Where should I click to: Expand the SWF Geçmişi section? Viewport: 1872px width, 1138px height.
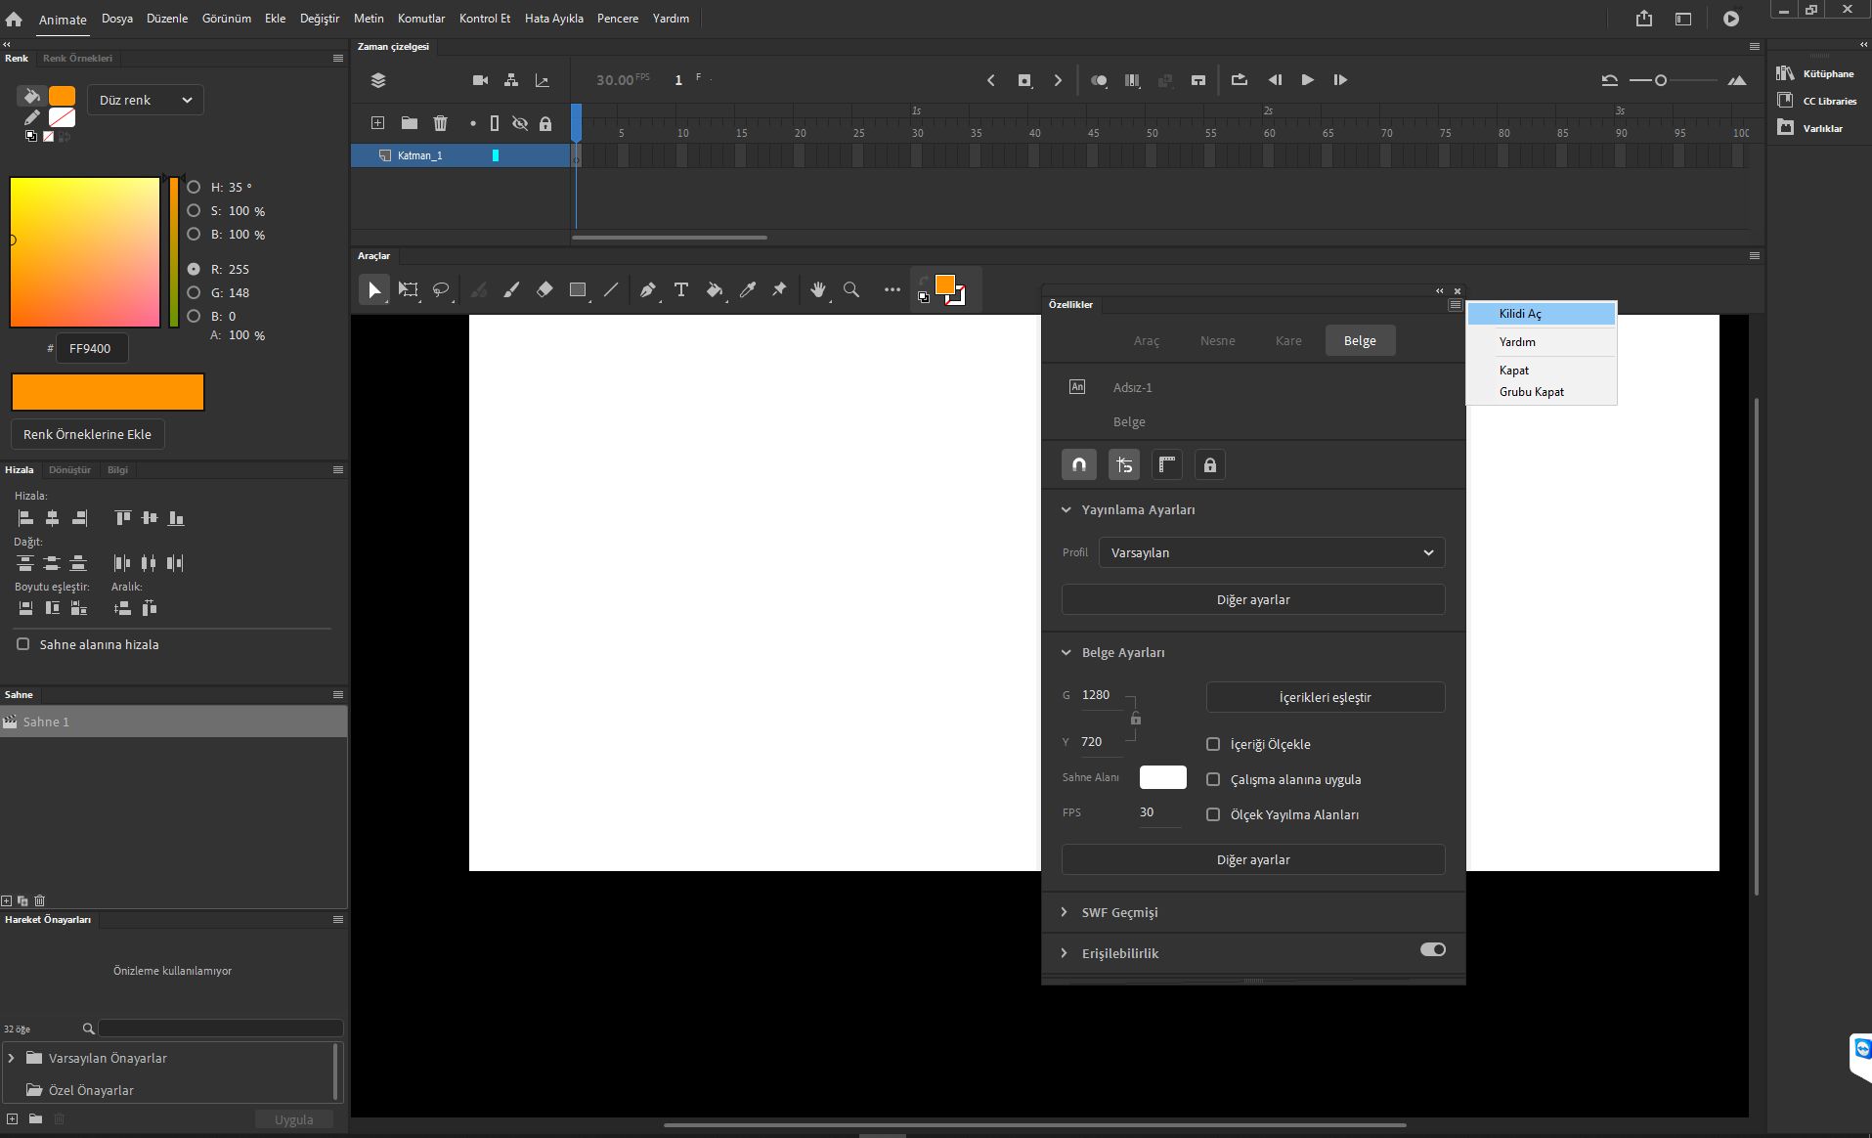coord(1119,912)
